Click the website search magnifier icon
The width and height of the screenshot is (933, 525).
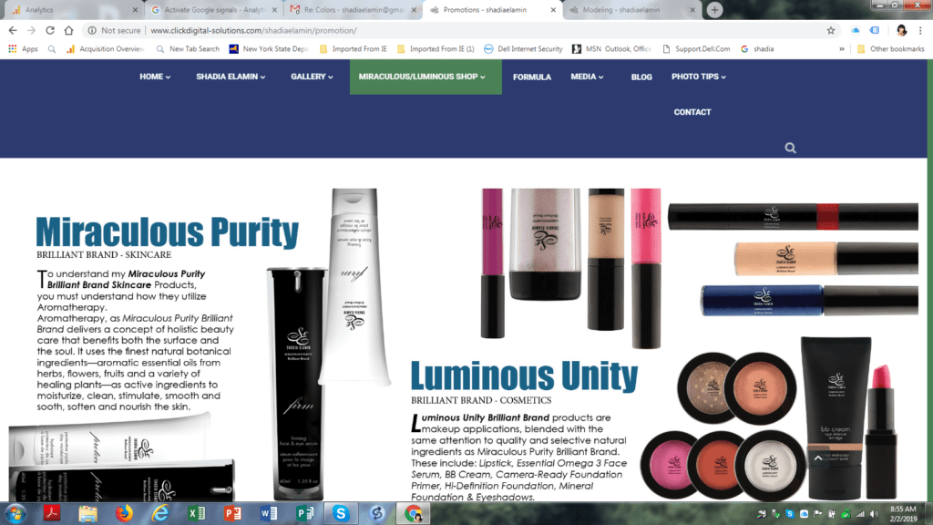point(790,149)
